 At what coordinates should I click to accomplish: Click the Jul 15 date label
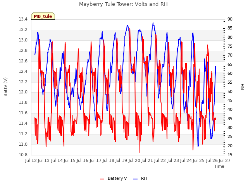pyautogui.click(x=70, y=161)
